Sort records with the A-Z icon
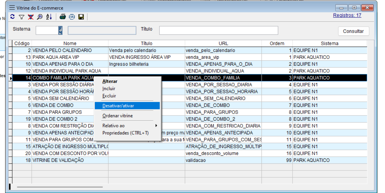385x193 pixels. (x=49, y=17)
